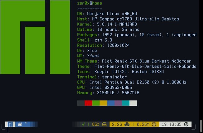Click 'Xfwm4' in the WM line
203x133 pixels.
coord(93,56)
